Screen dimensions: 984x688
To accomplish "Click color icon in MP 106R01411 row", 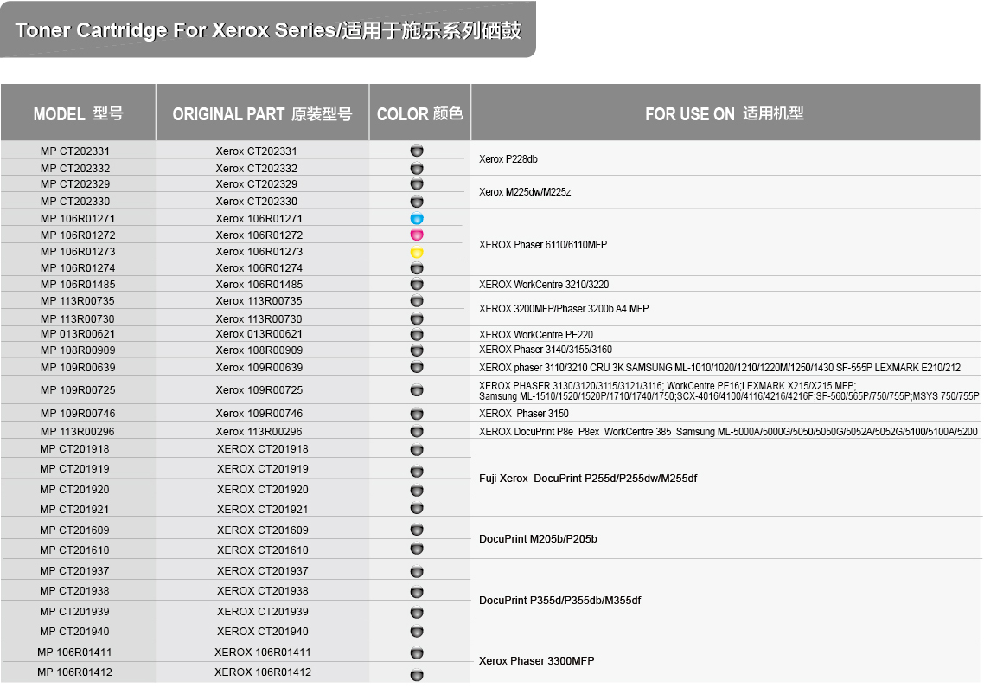I will tap(417, 653).
